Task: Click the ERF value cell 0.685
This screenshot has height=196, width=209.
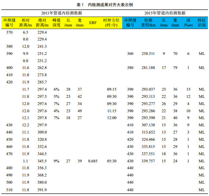Action: point(93,161)
